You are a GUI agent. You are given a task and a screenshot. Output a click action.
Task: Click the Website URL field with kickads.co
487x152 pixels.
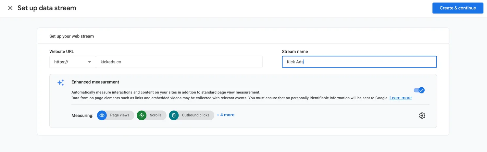[179, 62]
